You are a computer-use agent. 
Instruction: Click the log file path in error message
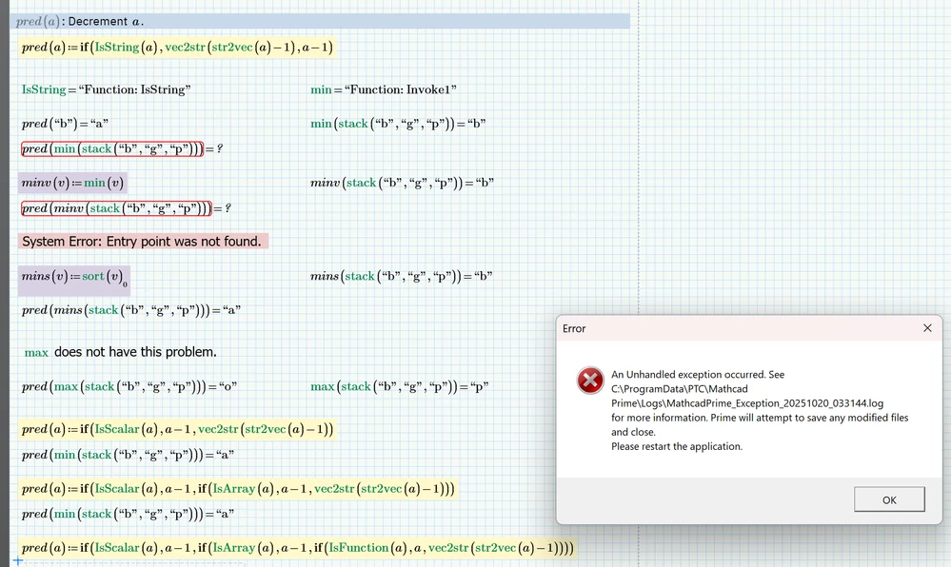(747, 396)
